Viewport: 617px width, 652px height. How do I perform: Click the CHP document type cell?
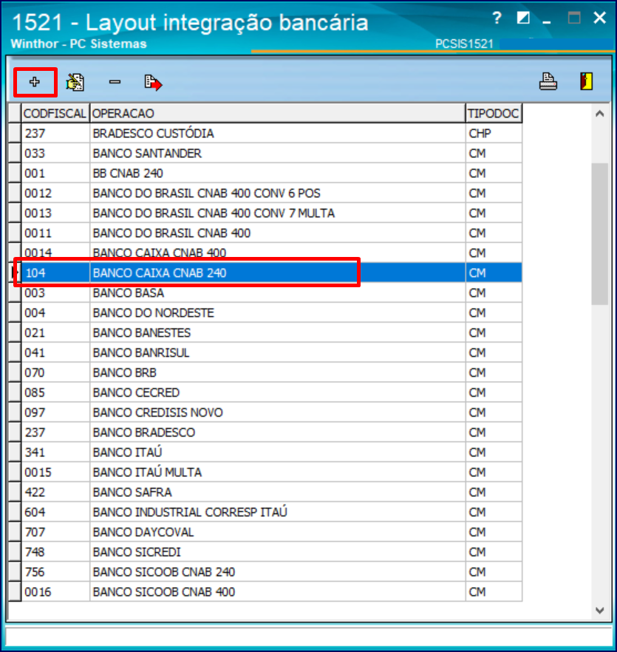[494, 133]
